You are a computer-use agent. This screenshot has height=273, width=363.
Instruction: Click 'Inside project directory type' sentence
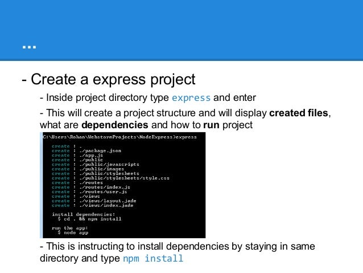[148, 98]
